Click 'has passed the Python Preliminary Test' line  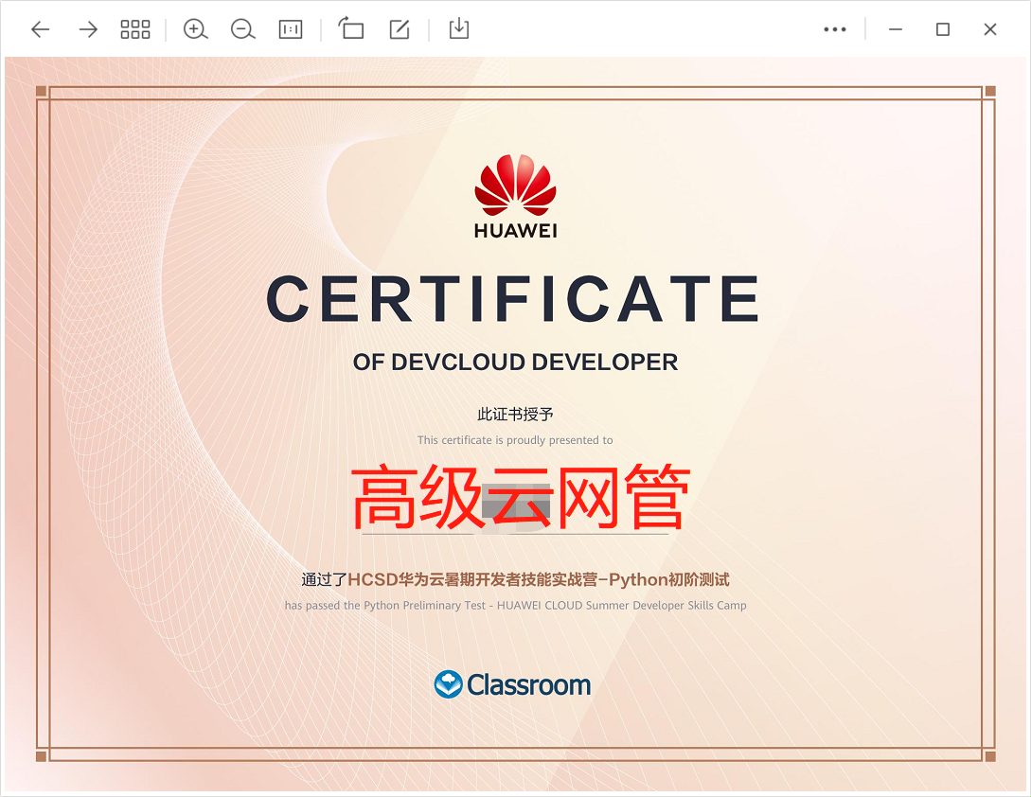pyautogui.click(x=515, y=605)
